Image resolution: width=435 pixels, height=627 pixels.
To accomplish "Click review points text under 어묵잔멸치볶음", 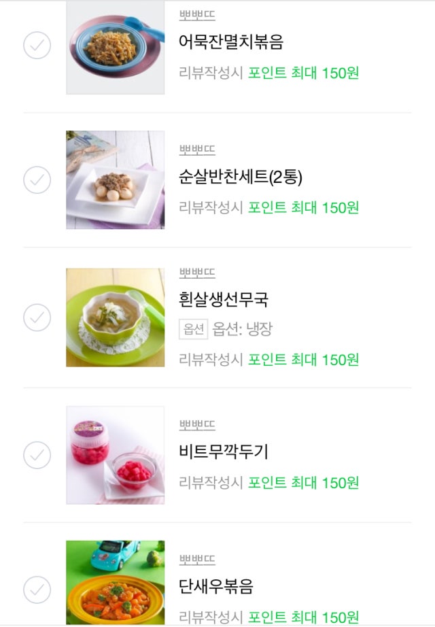I will point(268,72).
